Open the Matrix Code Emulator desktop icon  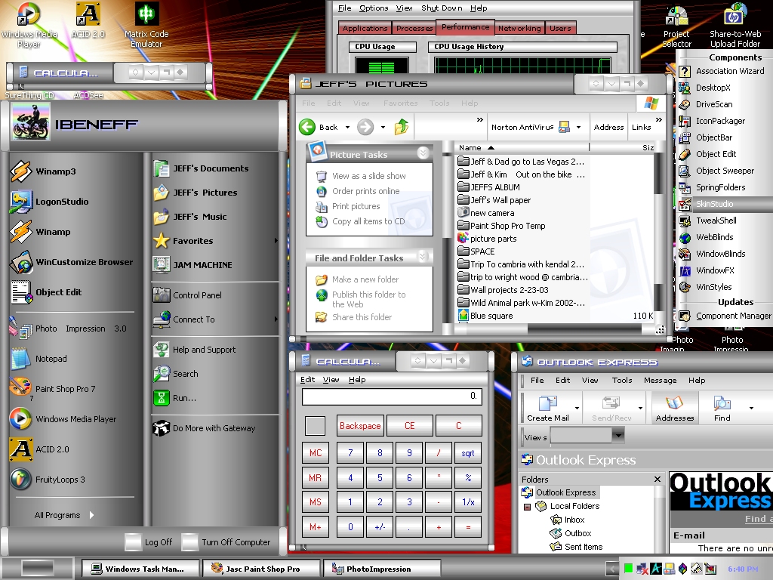146,14
